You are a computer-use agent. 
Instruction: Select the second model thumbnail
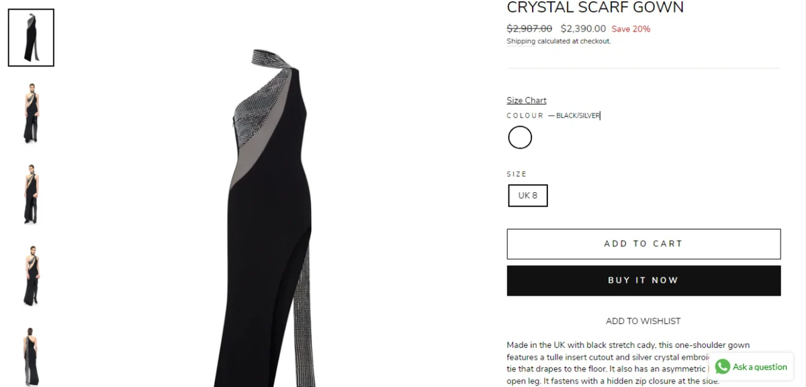[x=31, y=113]
